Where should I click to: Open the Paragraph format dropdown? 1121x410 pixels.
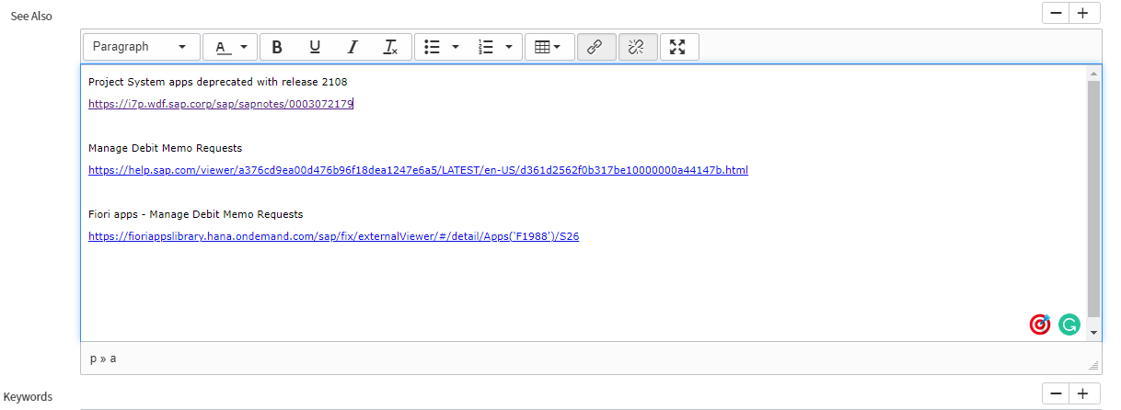point(142,47)
